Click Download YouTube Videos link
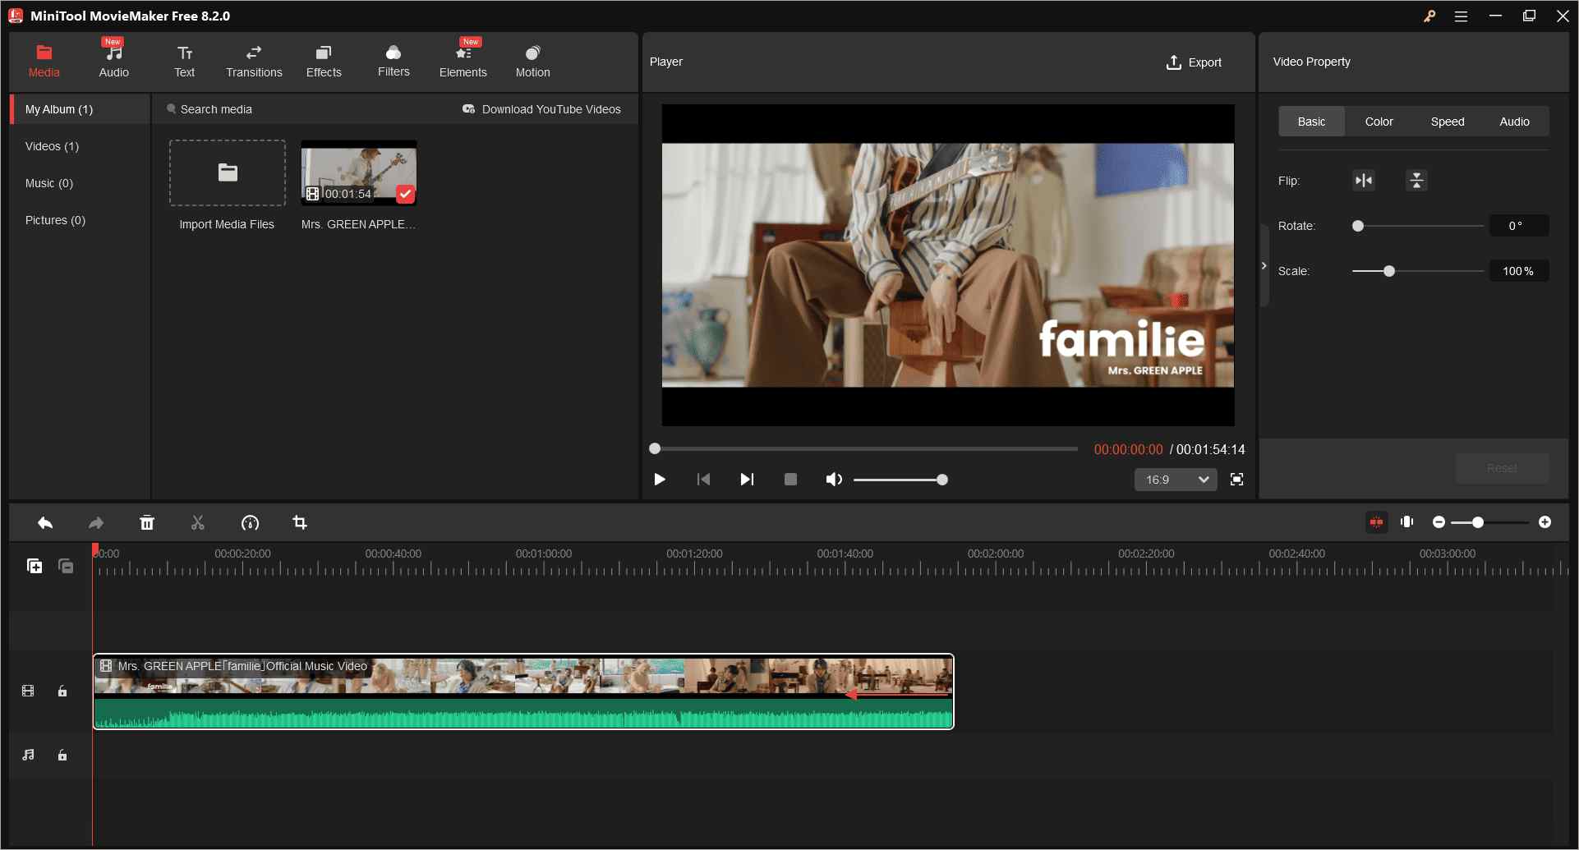 [541, 109]
